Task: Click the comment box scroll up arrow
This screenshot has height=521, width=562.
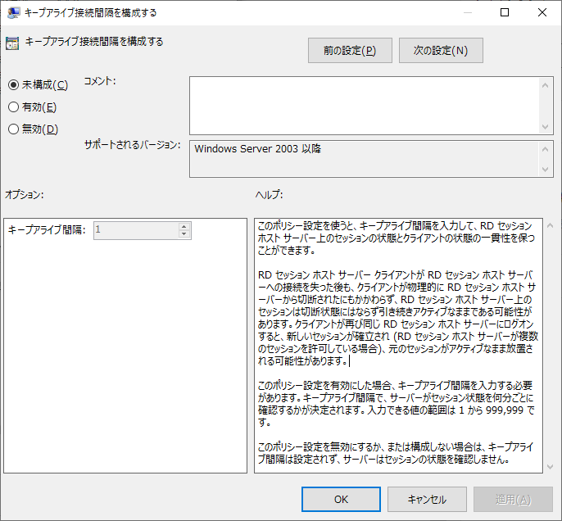Action: 545,85
